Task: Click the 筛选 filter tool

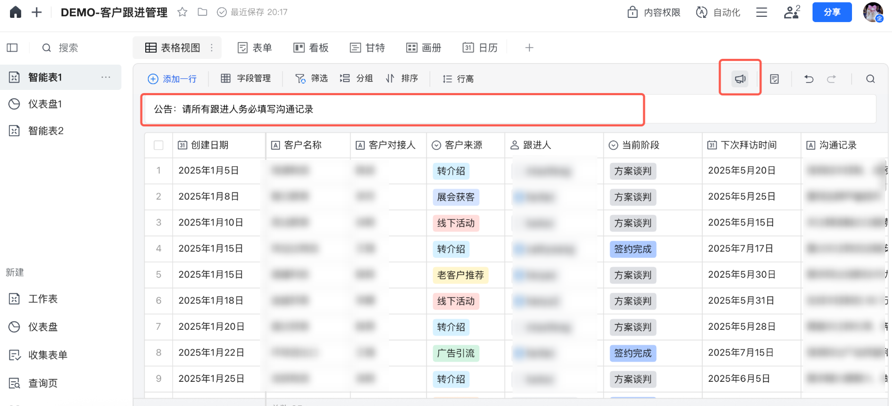Action: 312,78
